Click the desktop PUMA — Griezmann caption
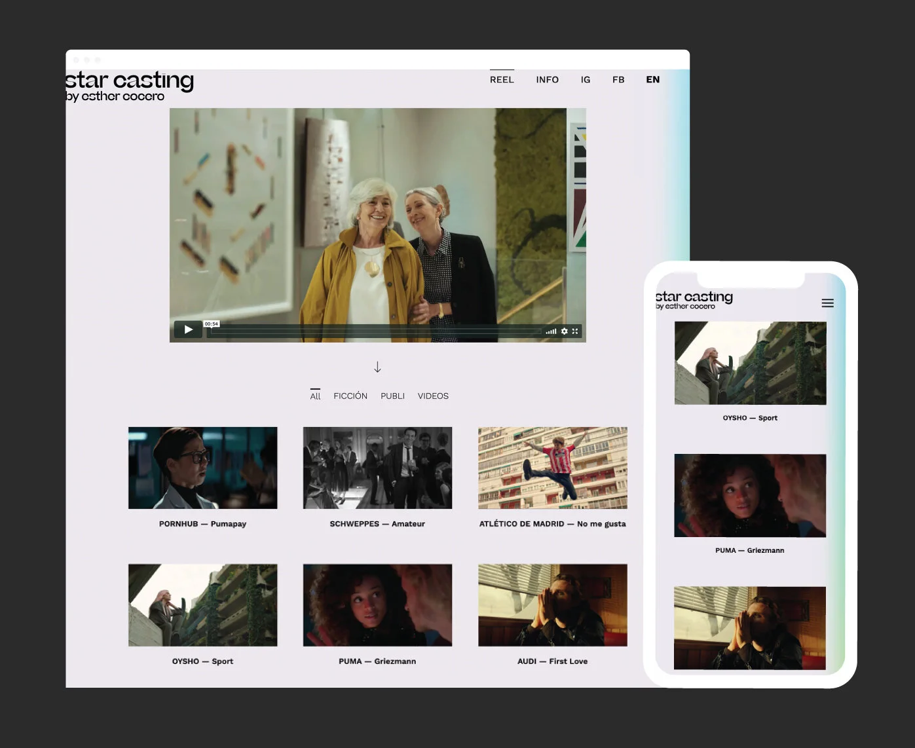915x748 pixels. (377, 662)
